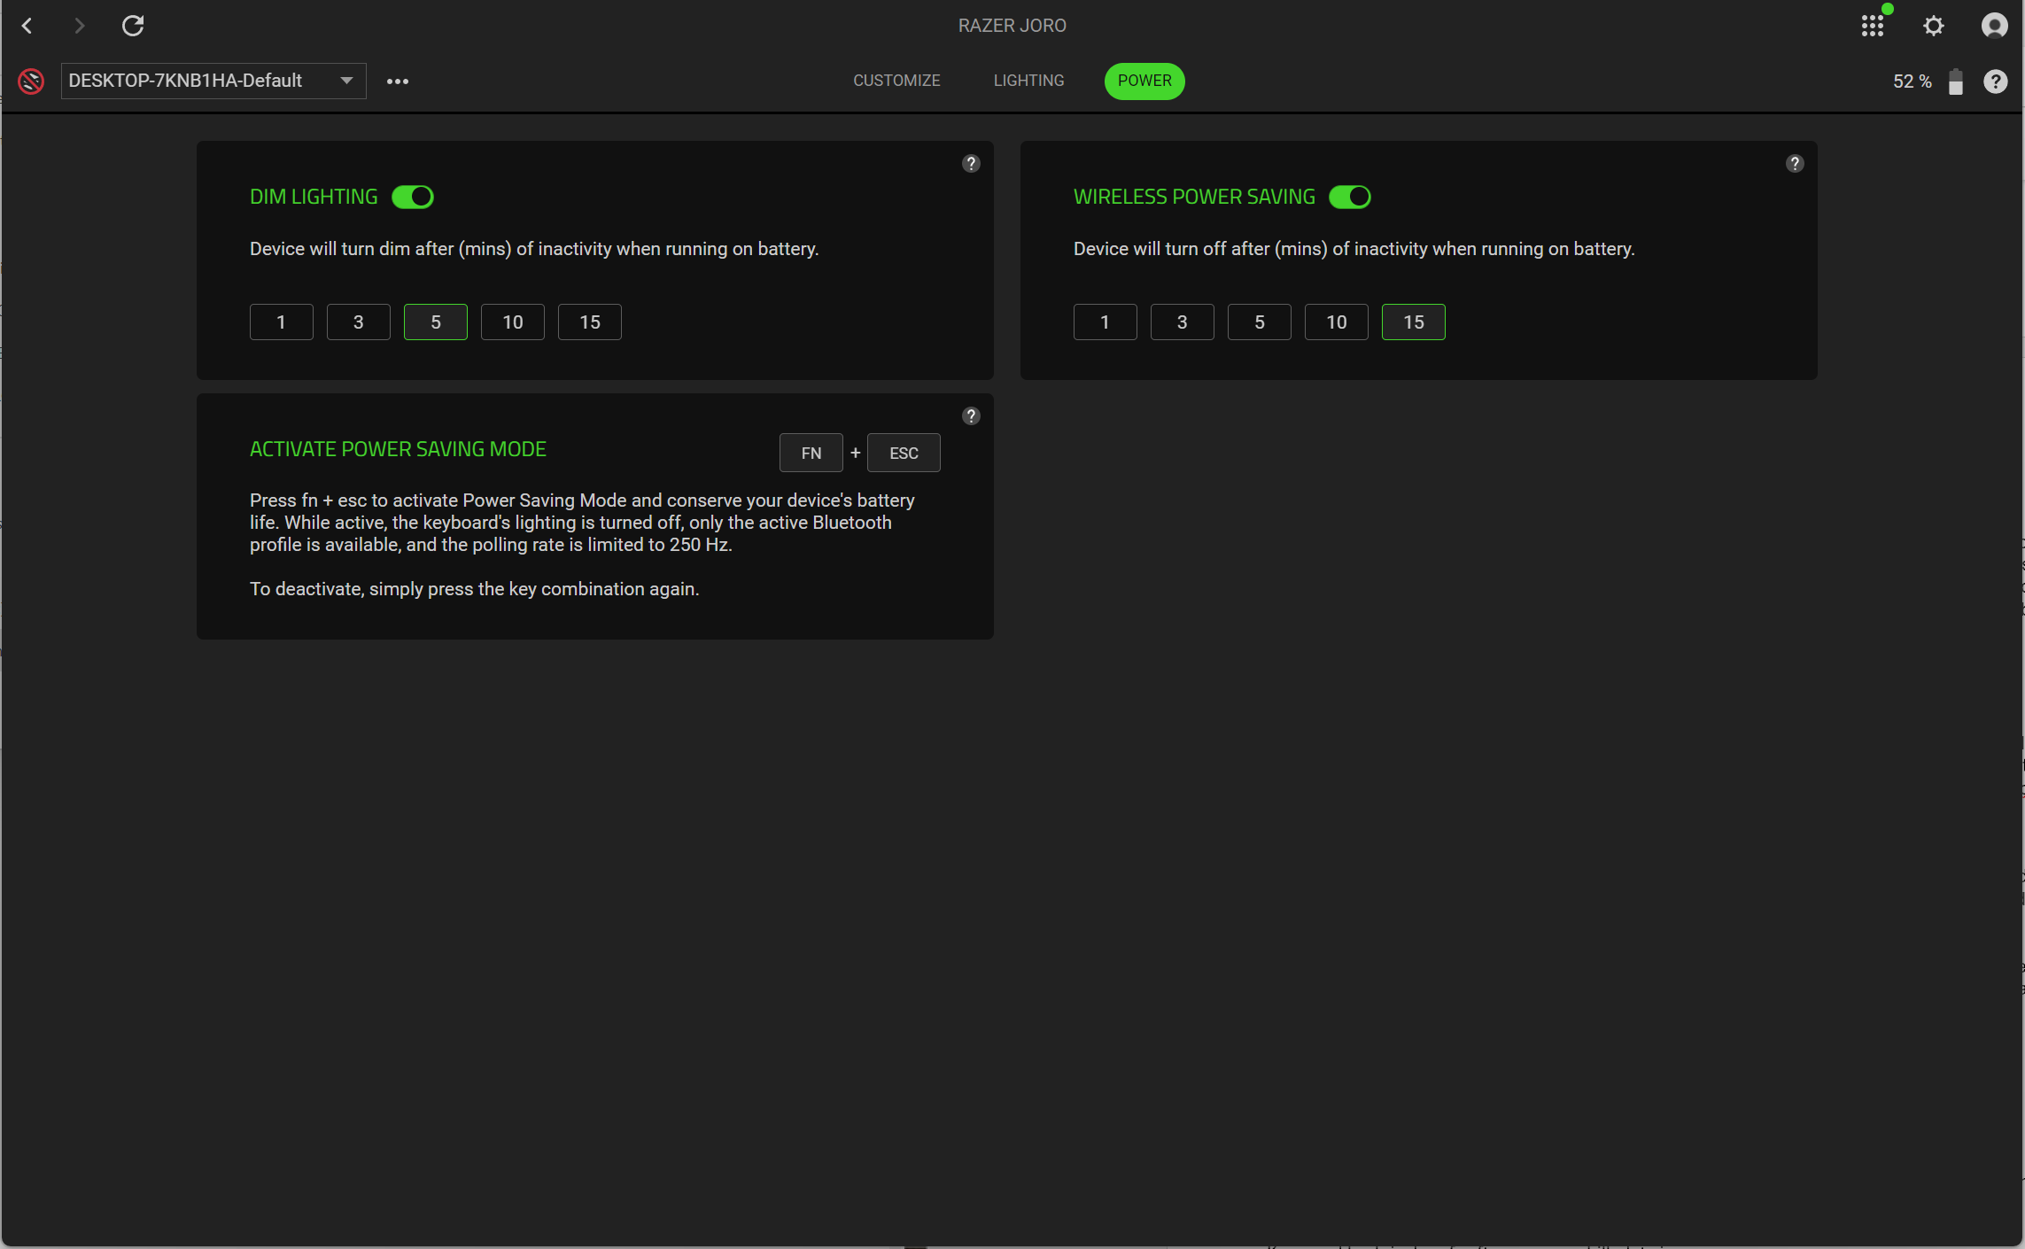Set Dim Lighting to 1 minute

pos(282,322)
